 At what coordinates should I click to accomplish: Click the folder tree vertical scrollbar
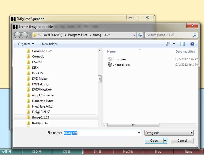[100, 79]
